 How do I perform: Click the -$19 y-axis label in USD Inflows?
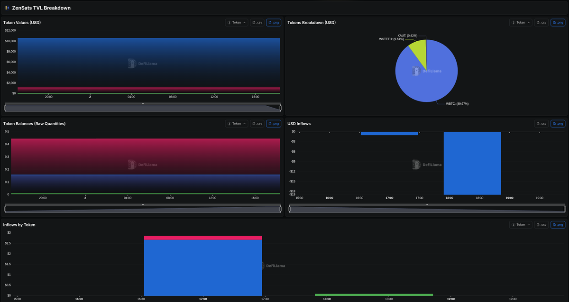293,194
